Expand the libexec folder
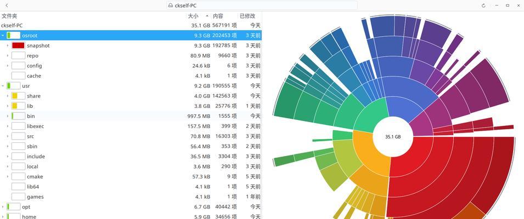 (8, 126)
